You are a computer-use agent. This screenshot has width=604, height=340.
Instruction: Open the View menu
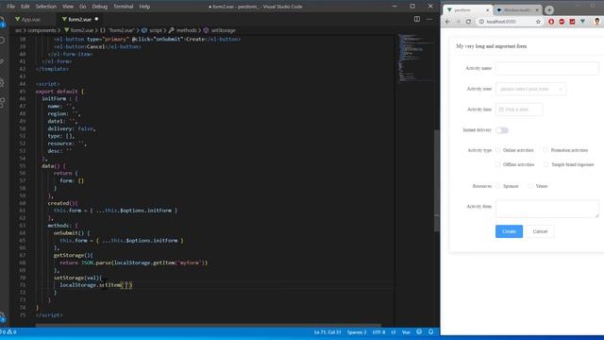(x=68, y=7)
